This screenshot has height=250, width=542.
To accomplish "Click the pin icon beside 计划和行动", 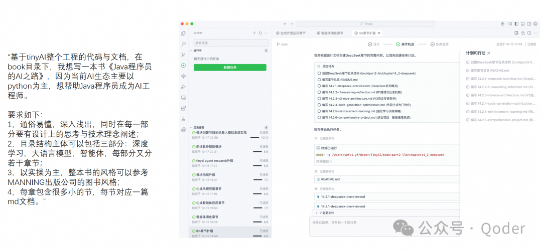I will coord(488,53).
